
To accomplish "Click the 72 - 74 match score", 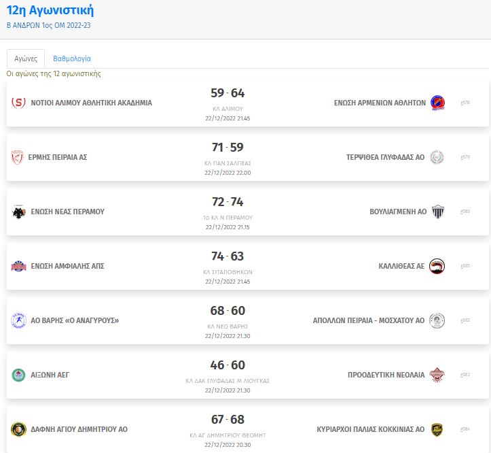I will tap(228, 202).
